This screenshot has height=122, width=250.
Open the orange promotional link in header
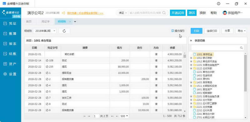(x=85, y=13)
